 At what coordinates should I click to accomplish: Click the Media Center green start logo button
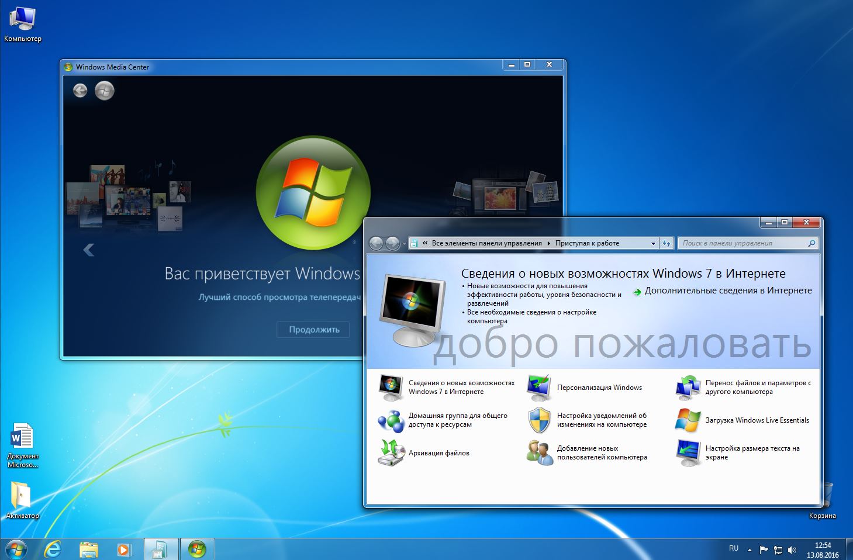[105, 91]
